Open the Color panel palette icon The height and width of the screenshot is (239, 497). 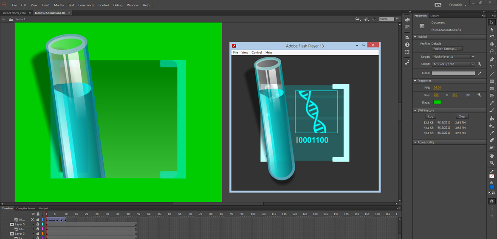407,20
